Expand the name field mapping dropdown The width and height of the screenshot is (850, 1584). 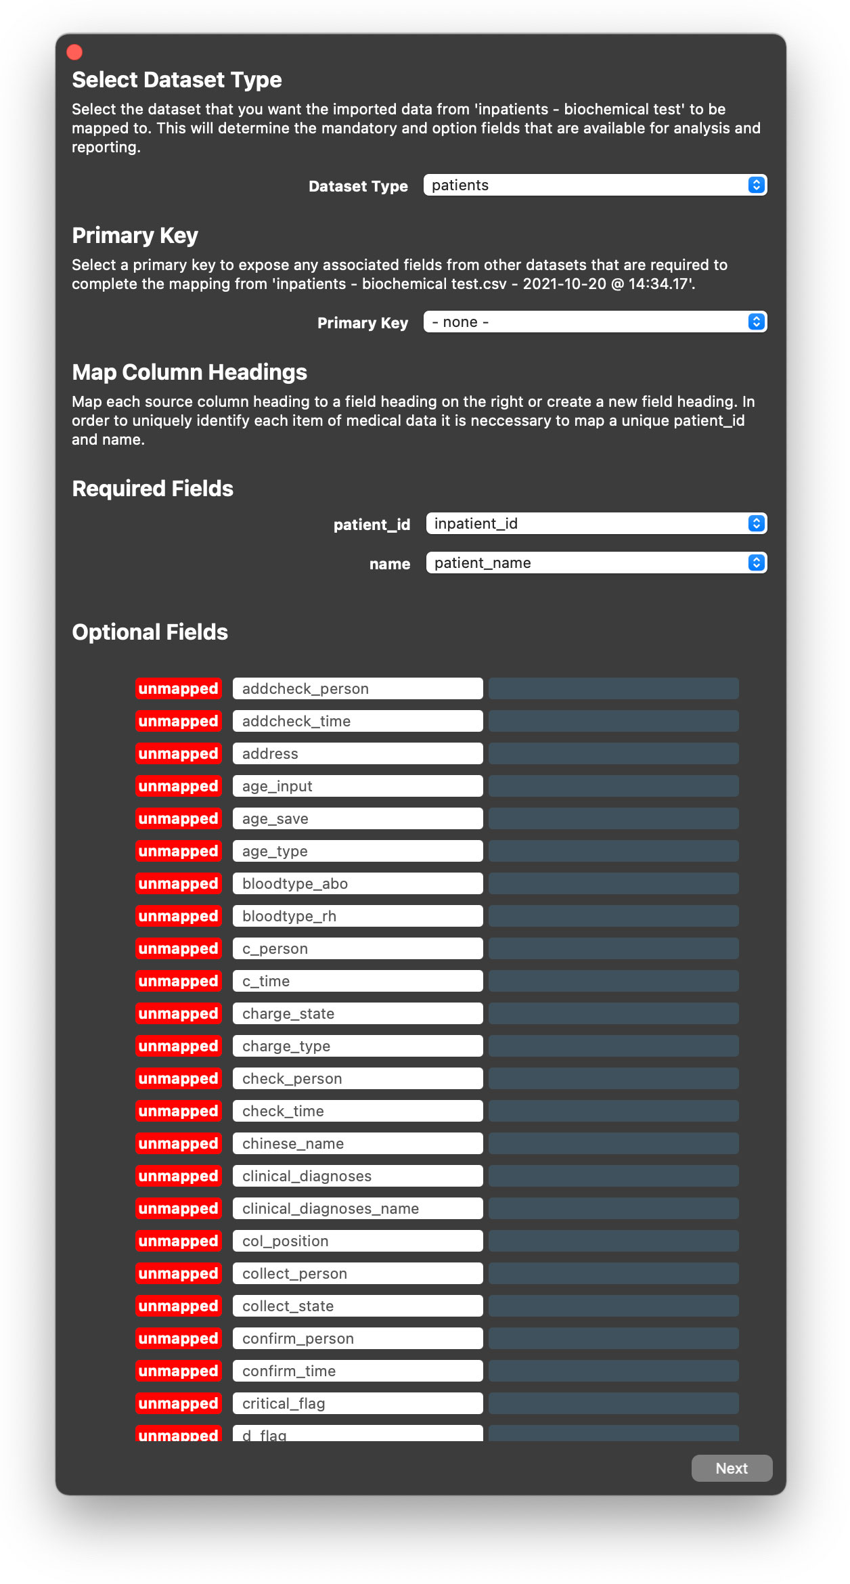pos(596,563)
